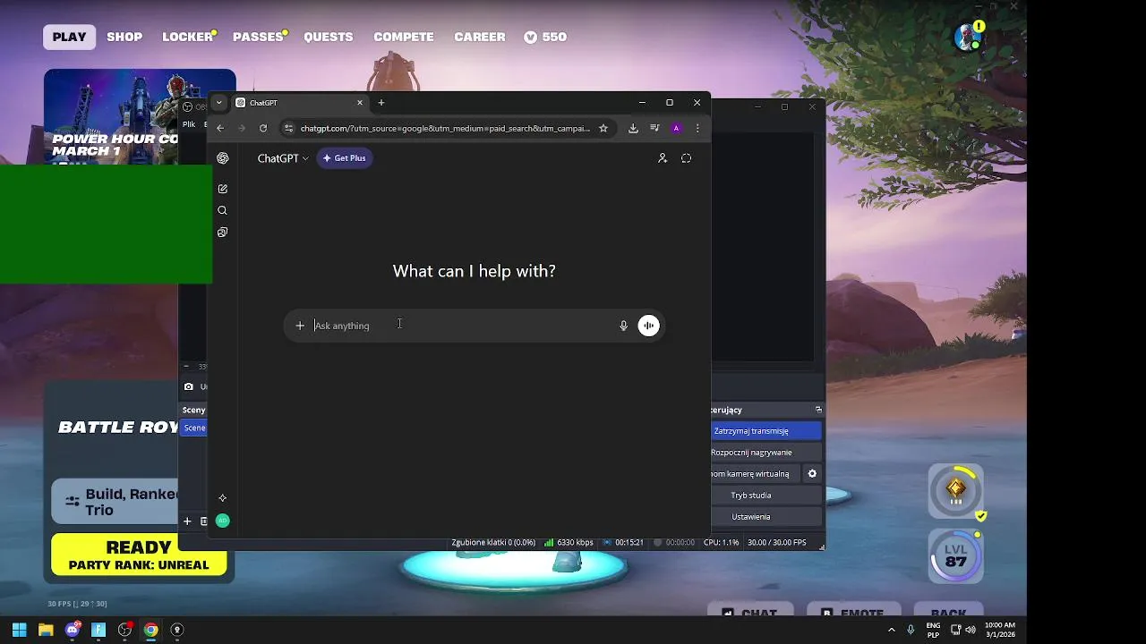This screenshot has width=1146, height=644.
Task: Open the search chats magnifier icon
Action: pyautogui.click(x=222, y=210)
